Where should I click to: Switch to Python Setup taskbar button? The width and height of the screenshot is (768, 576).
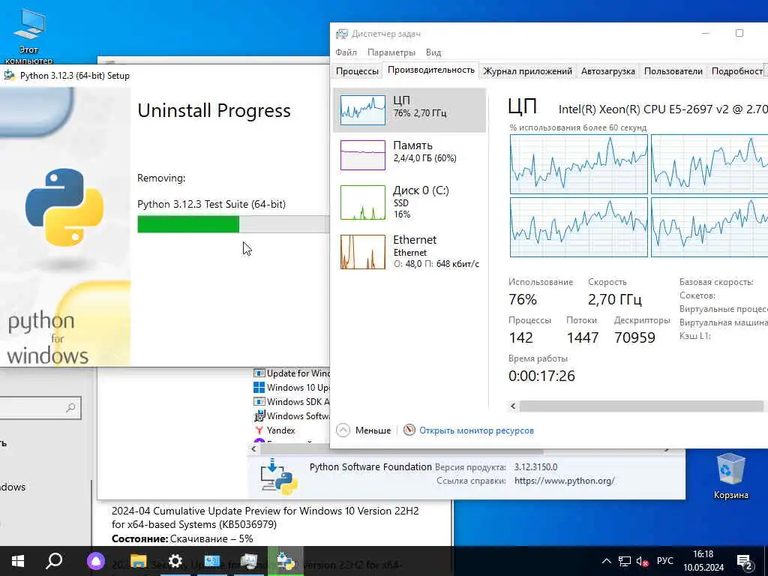point(286,561)
